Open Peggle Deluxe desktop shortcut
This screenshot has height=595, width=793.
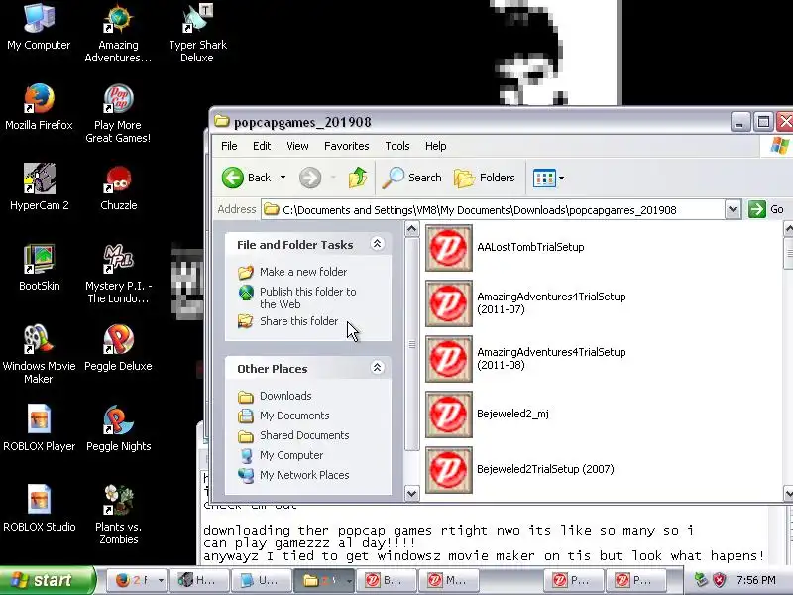click(x=118, y=348)
